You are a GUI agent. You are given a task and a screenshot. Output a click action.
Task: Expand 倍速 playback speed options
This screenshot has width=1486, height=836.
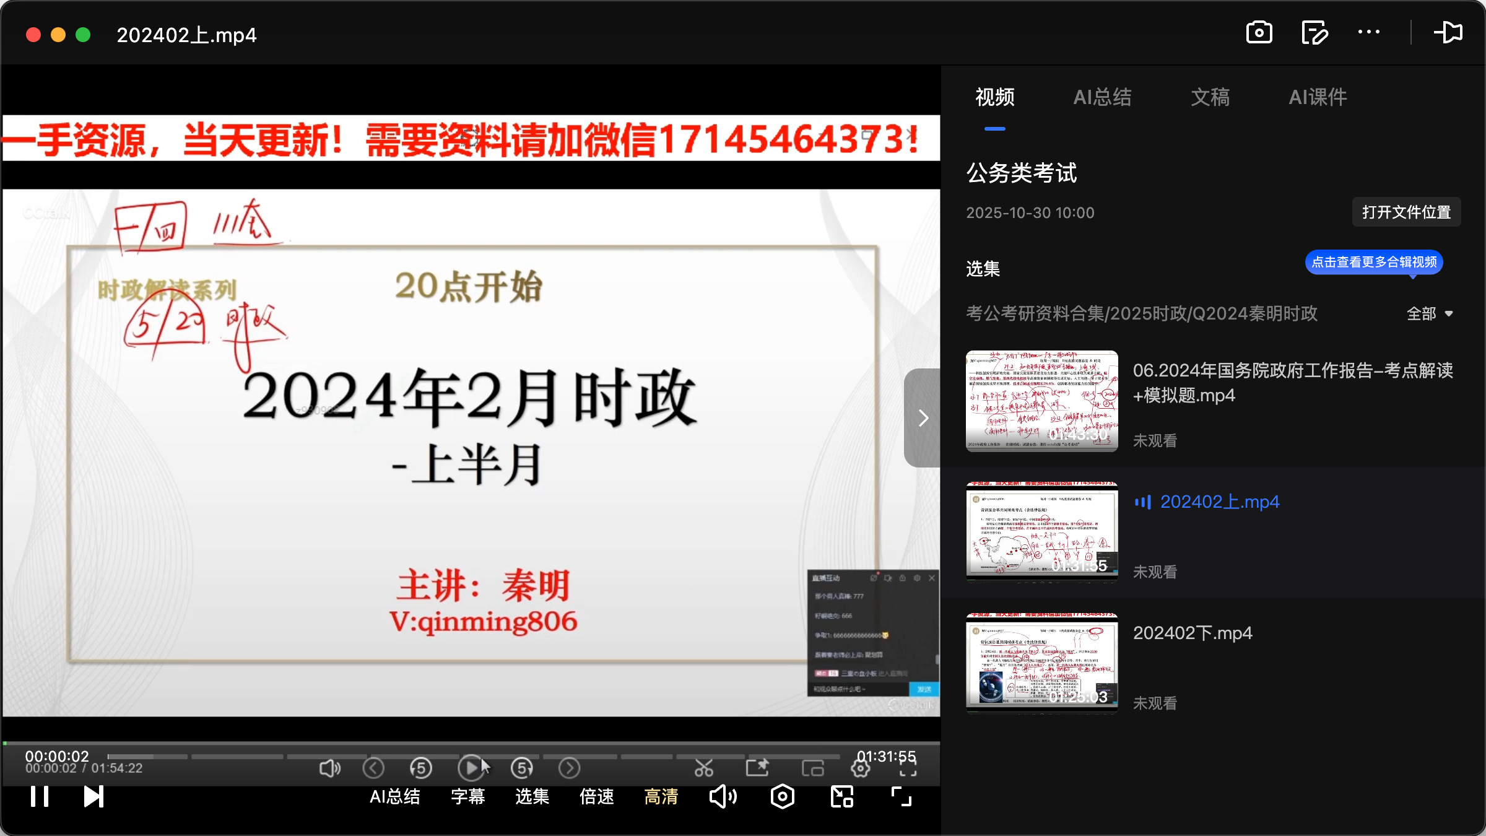[596, 797]
